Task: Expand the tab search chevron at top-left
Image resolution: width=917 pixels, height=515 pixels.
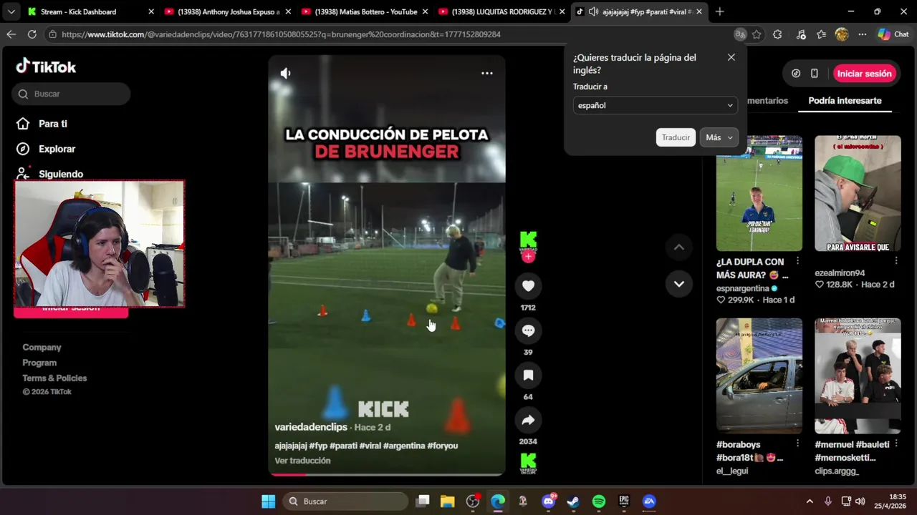Action: point(11,11)
